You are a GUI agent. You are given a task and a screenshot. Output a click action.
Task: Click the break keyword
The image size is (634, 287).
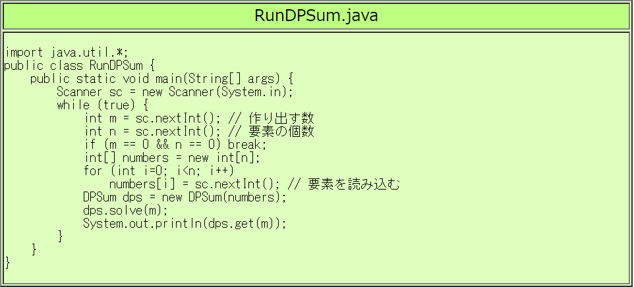click(246, 144)
